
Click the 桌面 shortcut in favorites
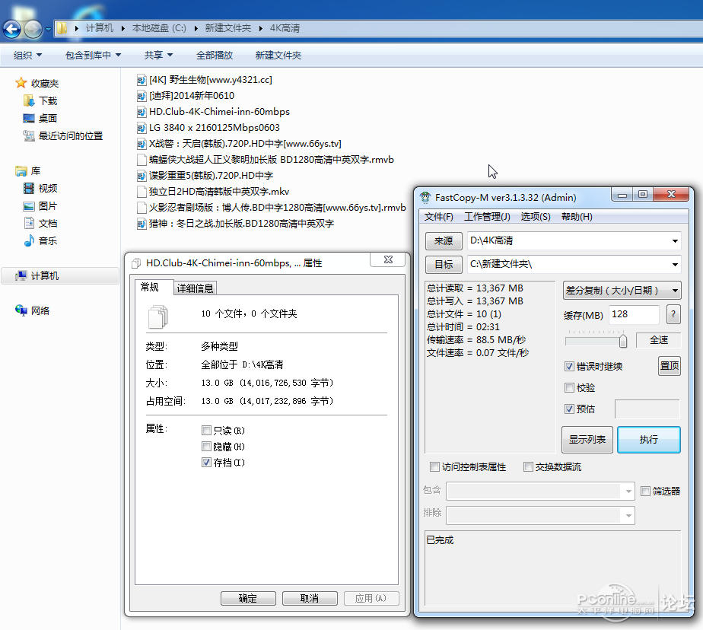46,118
